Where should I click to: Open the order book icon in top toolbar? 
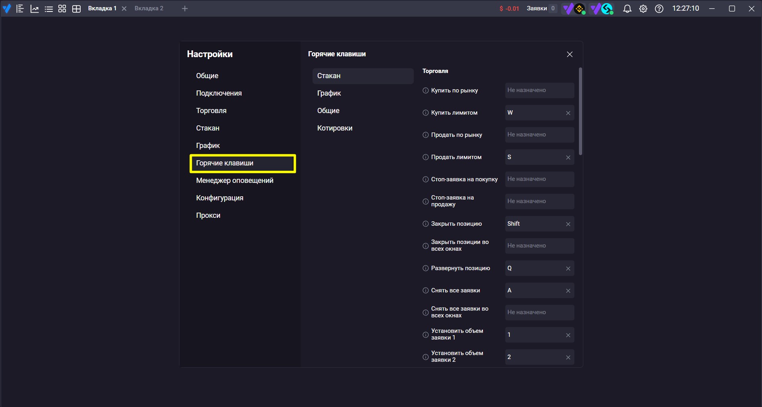(x=20, y=8)
